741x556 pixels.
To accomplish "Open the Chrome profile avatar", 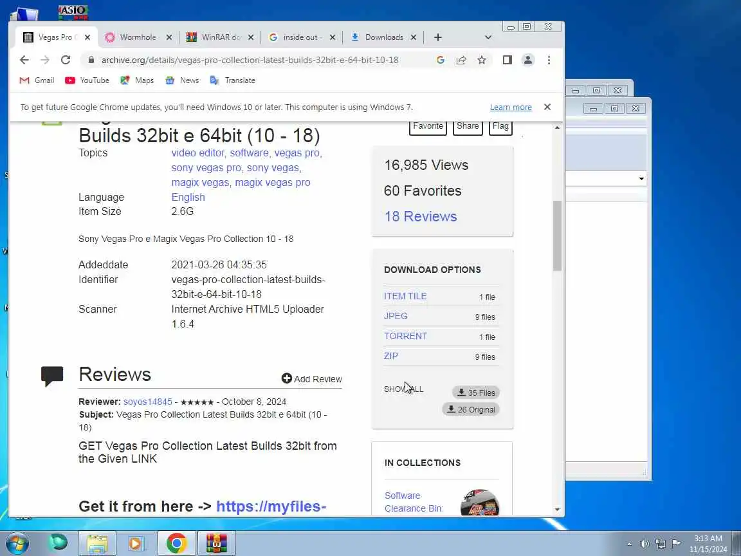I will (528, 60).
